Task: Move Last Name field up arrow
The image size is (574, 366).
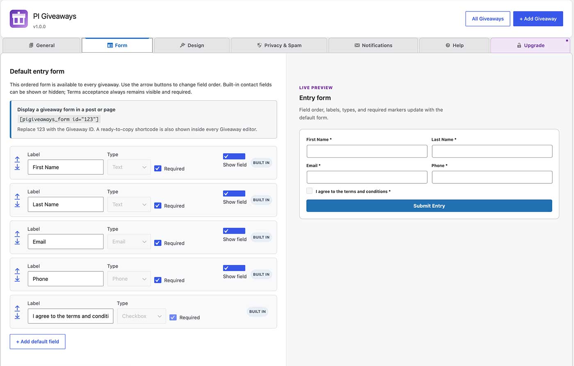Action: coord(17,197)
